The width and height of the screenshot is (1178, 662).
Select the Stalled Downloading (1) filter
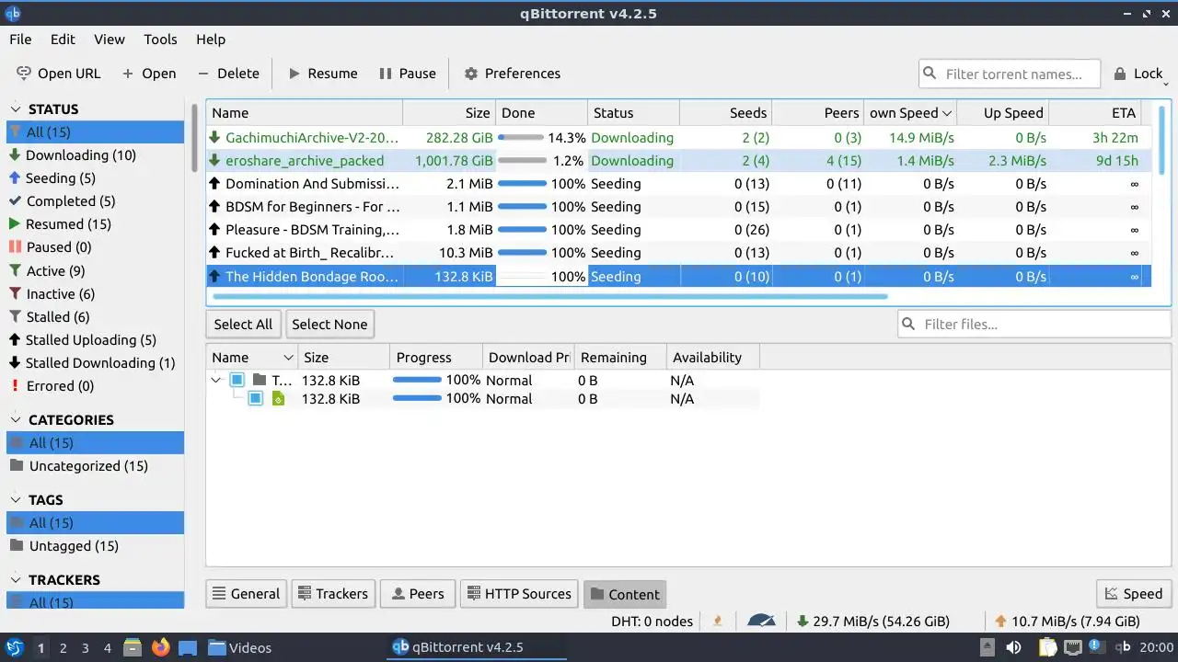tap(96, 363)
